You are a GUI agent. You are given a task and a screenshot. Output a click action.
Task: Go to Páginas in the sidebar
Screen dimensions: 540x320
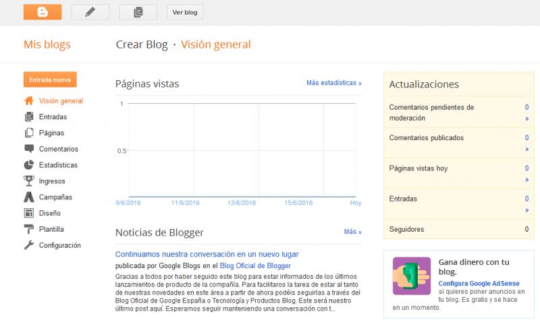point(51,133)
